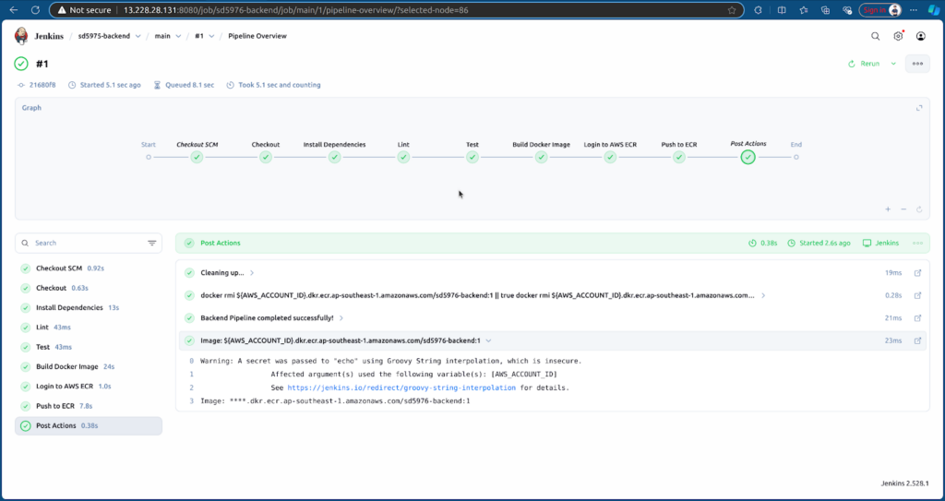Click the filter icon in the stage search box
945x501 pixels.
click(x=152, y=244)
